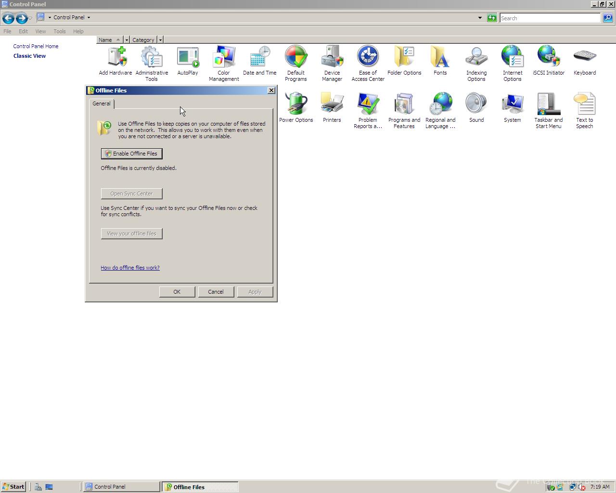The height and width of the screenshot is (493, 616).
Task: Click Offline Files taskbar button
Action: (200, 487)
